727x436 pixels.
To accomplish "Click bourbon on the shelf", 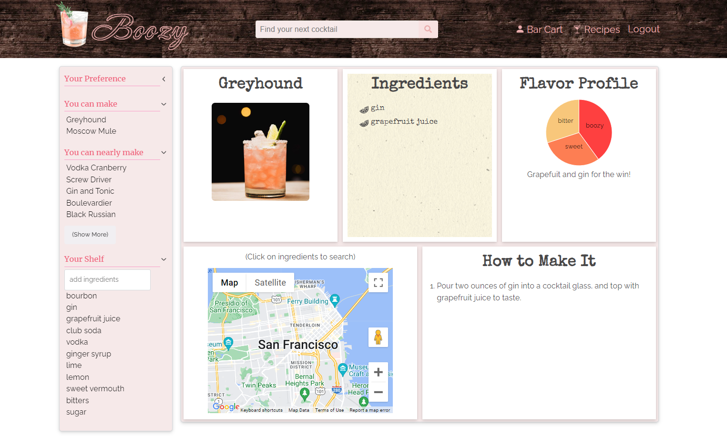I will 82,296.
